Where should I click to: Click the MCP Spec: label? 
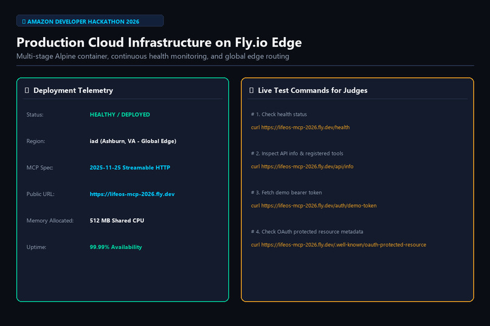[x=40, y=168]
